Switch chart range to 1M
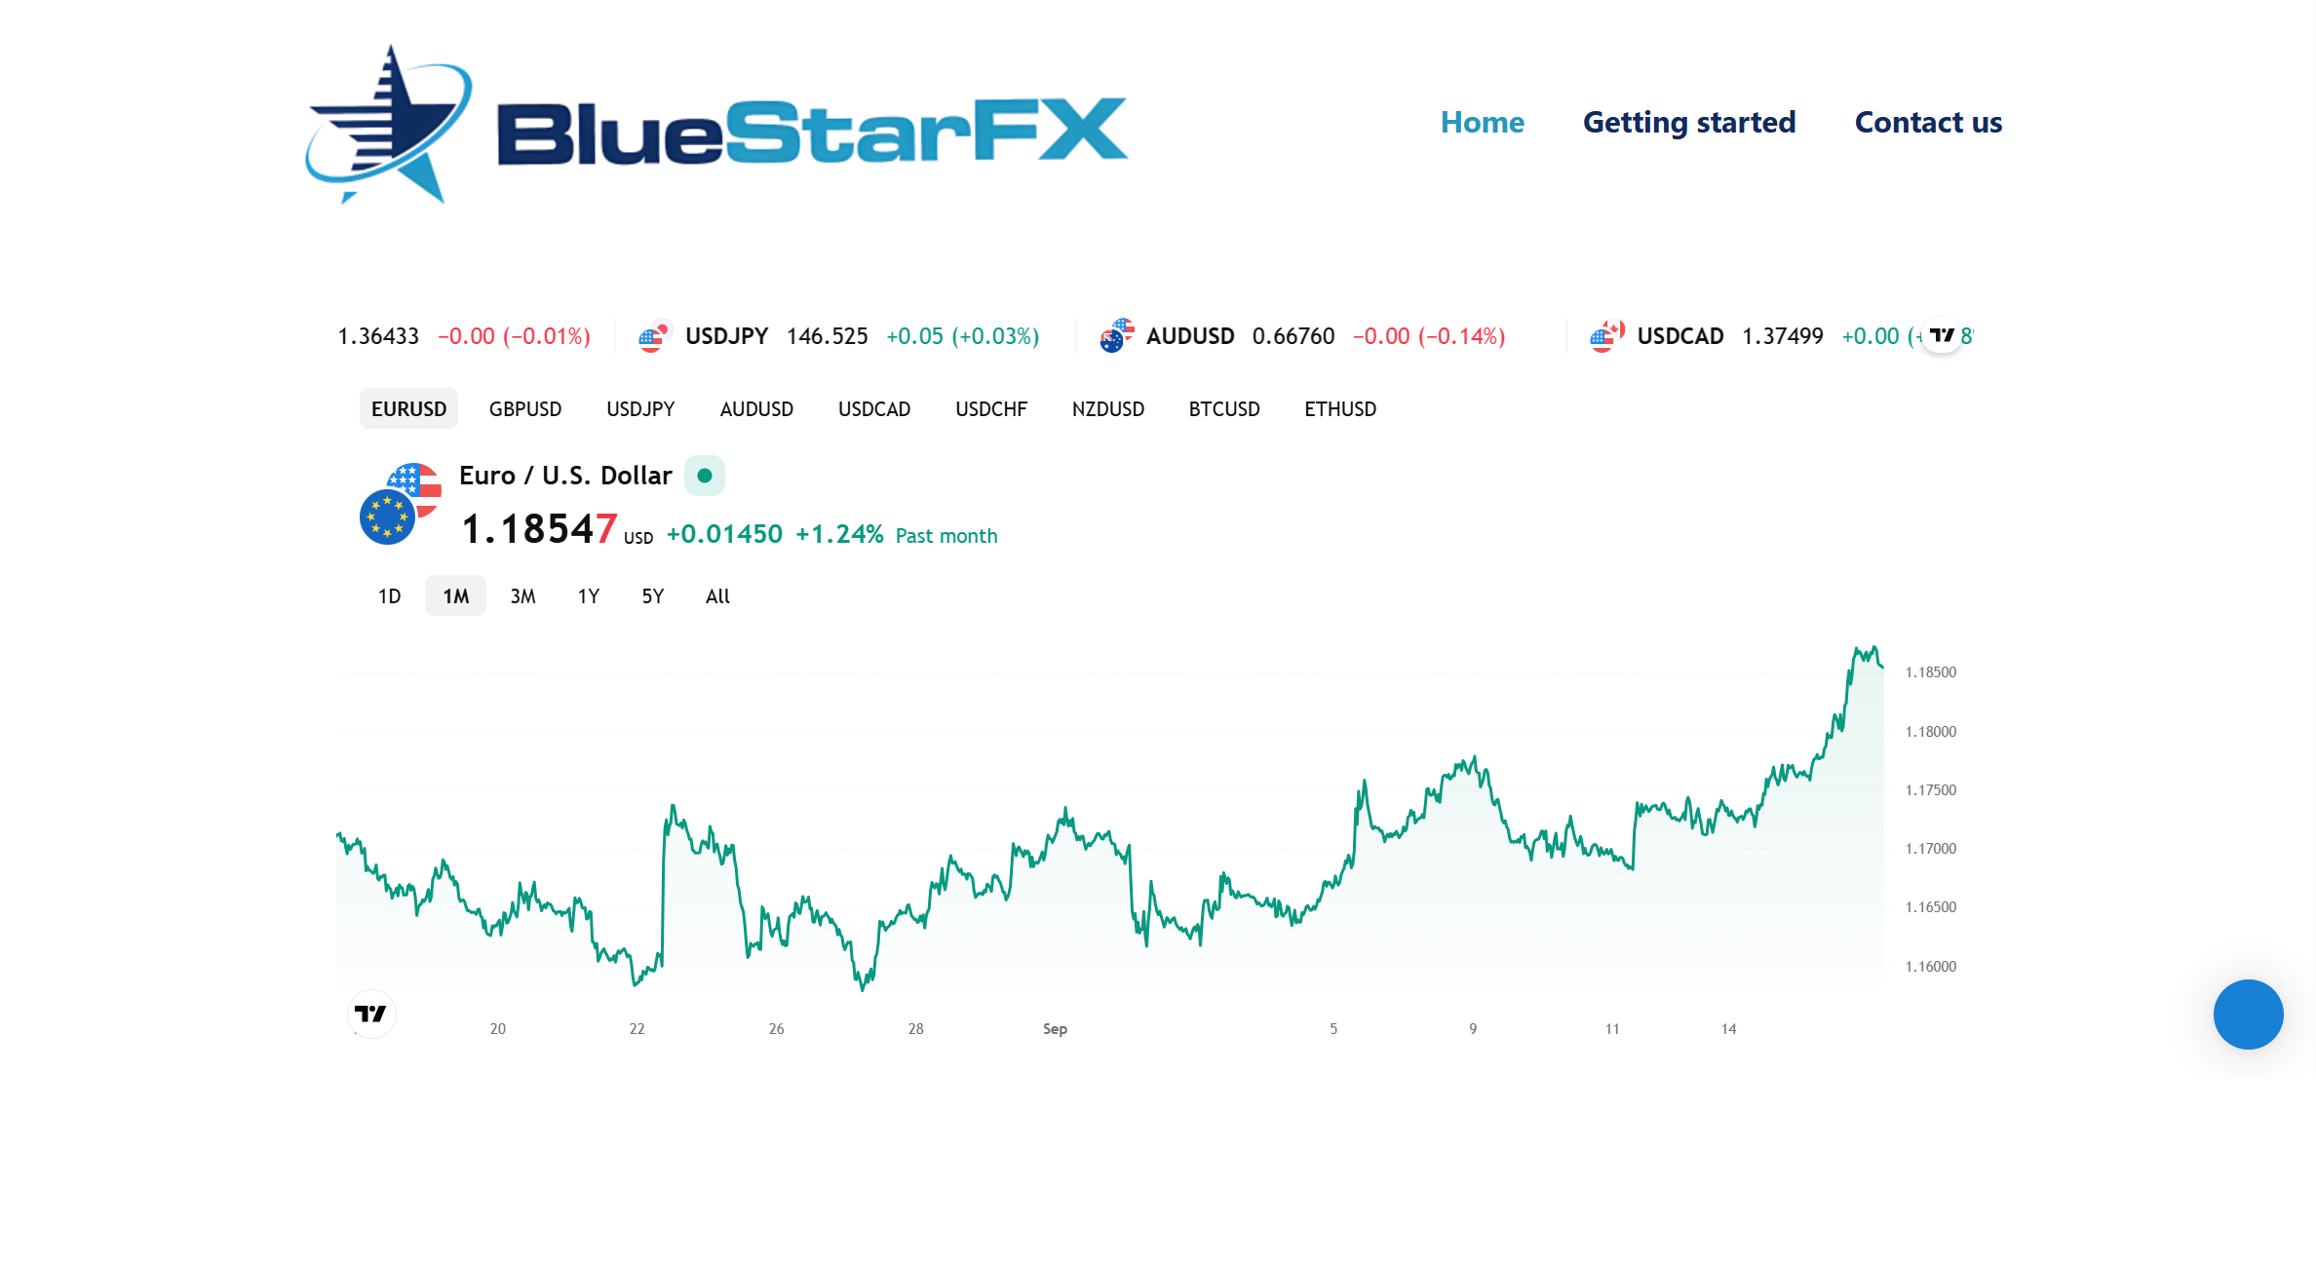This screenshot has height=1264, width=2316. click(455, 596)
